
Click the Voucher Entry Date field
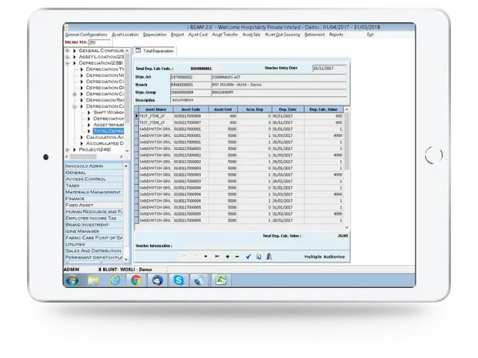click(x=329, y=69)
